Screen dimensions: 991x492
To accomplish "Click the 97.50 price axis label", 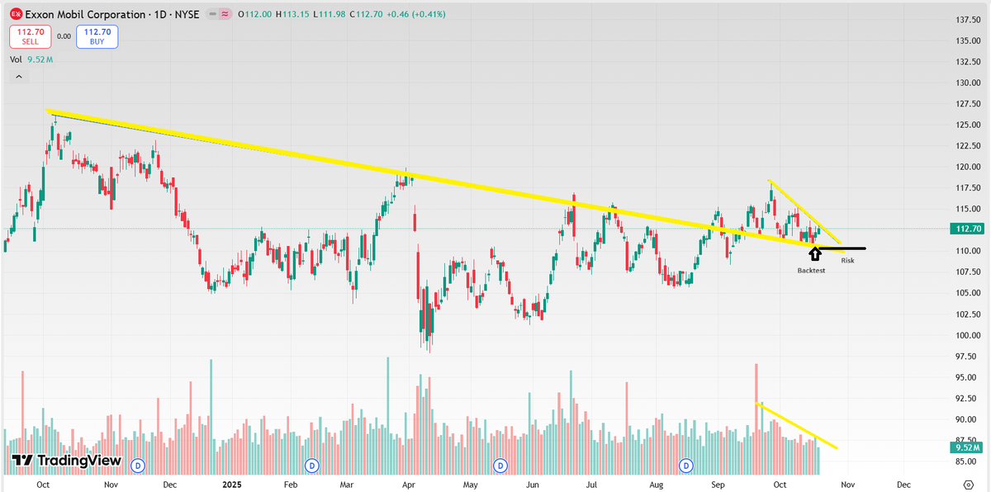I will coord(966,357).
